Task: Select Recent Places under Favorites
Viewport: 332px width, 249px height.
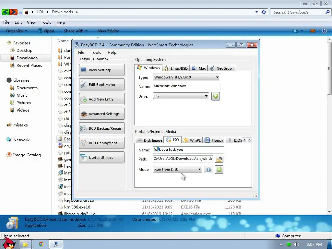Action: 29,65
